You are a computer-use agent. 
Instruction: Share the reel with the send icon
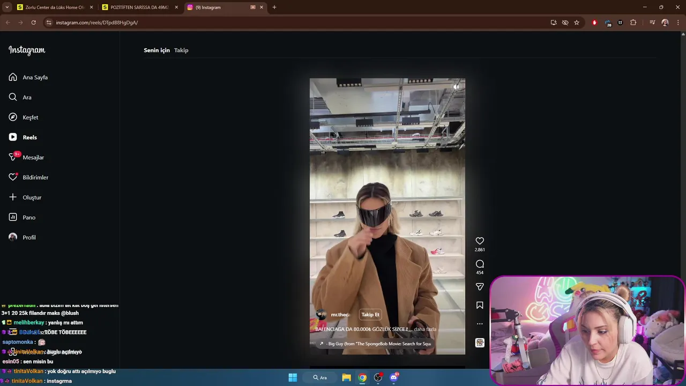480,287
